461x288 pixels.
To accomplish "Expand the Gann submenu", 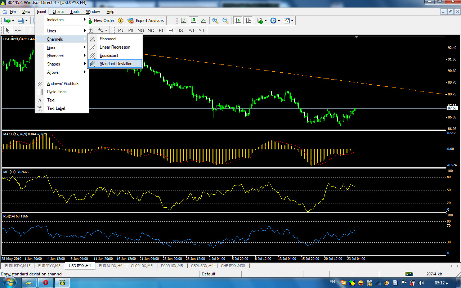I will click(62, 48).
